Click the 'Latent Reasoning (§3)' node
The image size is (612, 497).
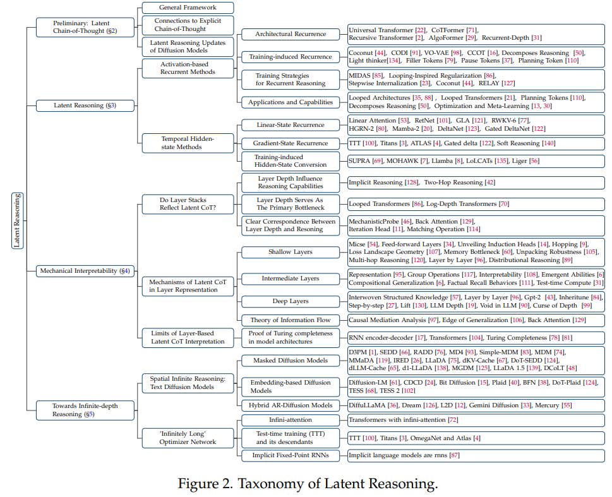point(85,105)
